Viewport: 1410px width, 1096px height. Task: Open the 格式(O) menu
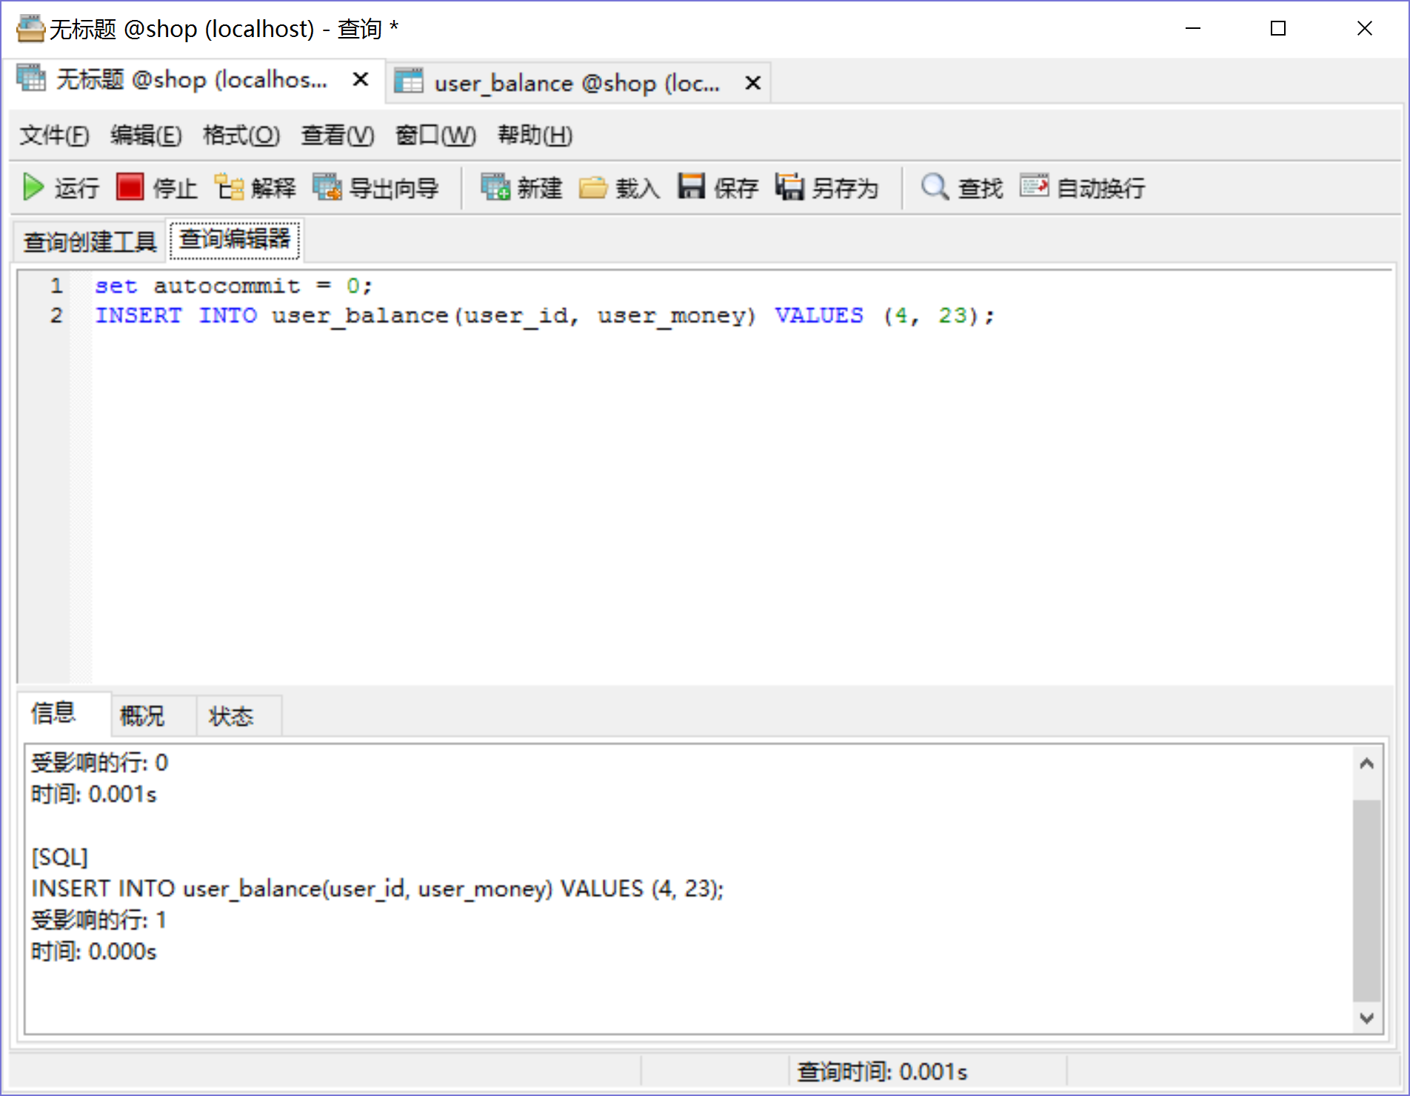click(241, 135)
